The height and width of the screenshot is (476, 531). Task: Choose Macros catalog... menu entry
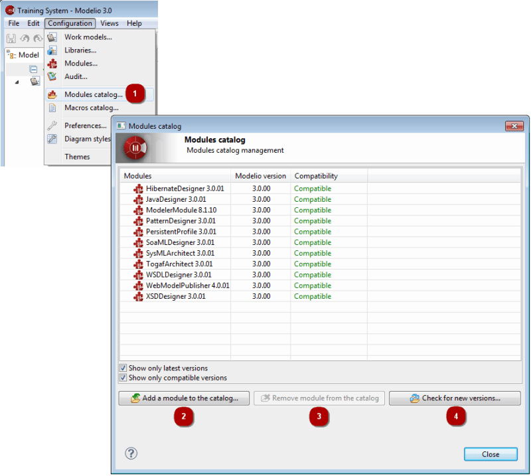pos(92,108)
